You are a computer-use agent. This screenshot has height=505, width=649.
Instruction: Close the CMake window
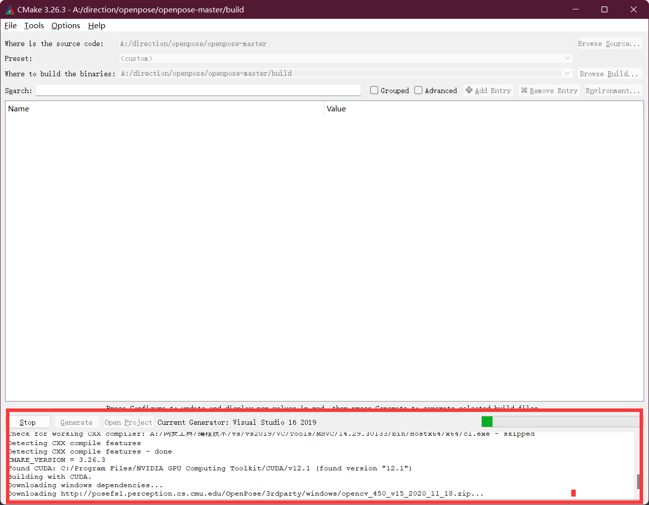(634, 9)
